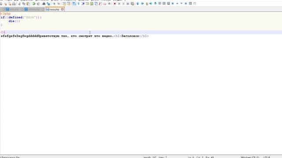Undo with the green arrow icon

coord(33,4)
